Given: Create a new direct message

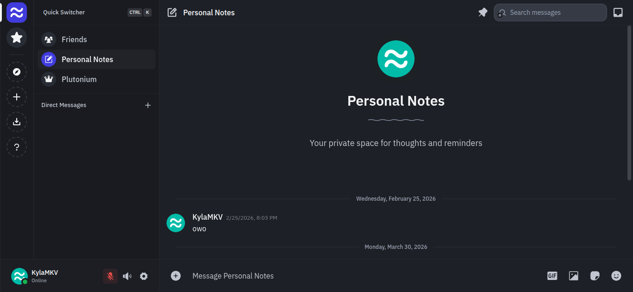Looking at the screenshot, I should pos(148,105).
